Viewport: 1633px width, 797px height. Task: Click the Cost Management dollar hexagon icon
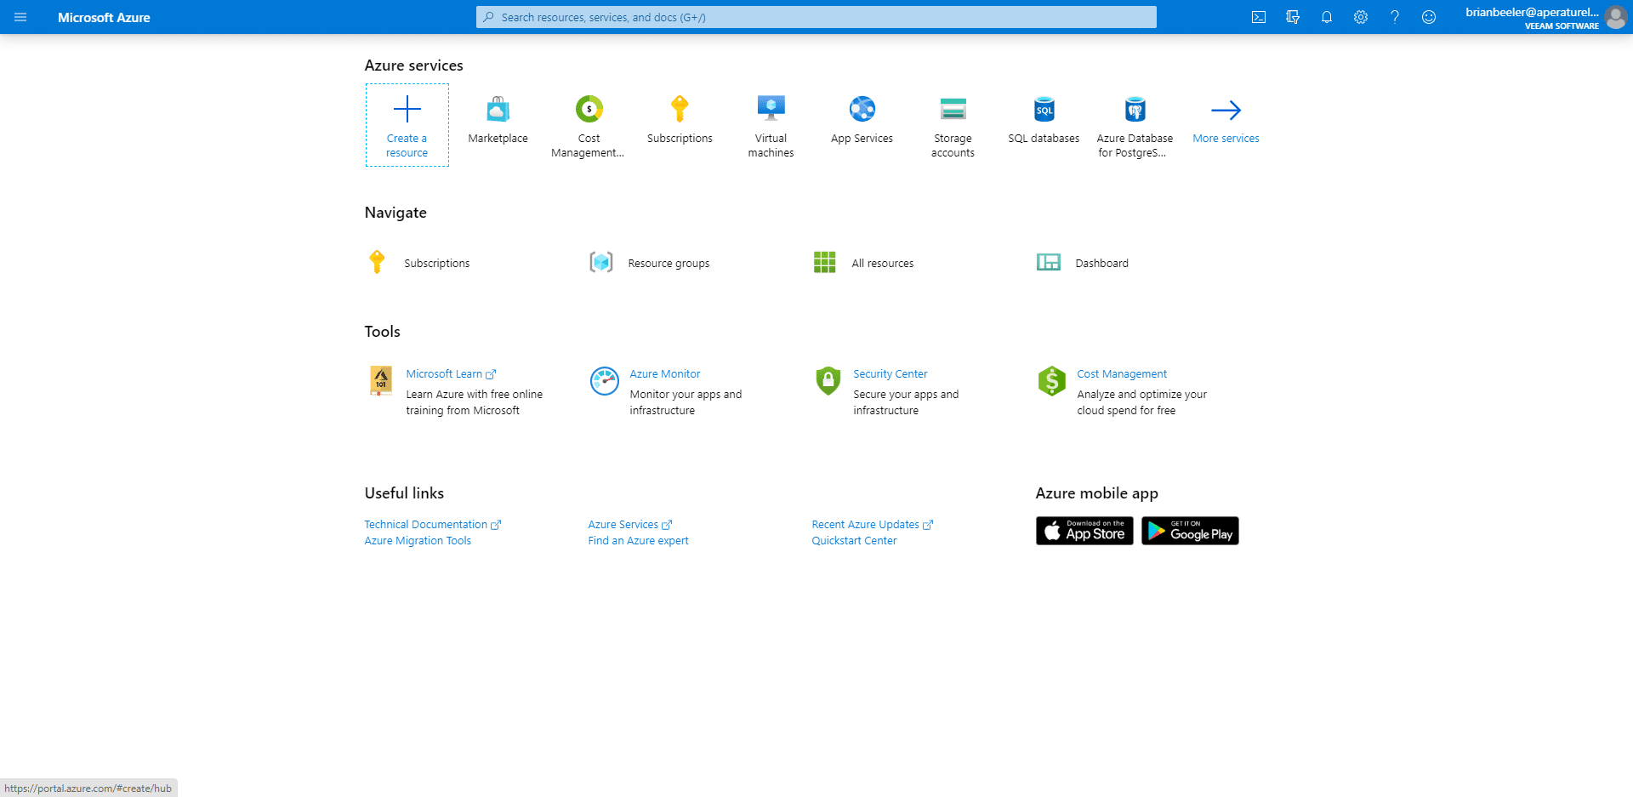click(1052, 380)
